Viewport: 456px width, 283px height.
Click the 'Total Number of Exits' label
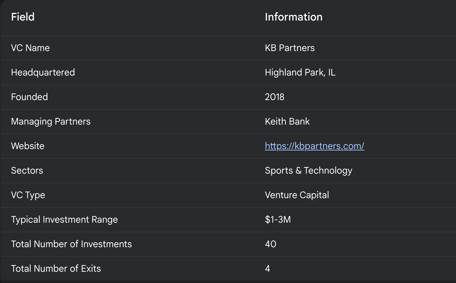click(x=56, y=268)
